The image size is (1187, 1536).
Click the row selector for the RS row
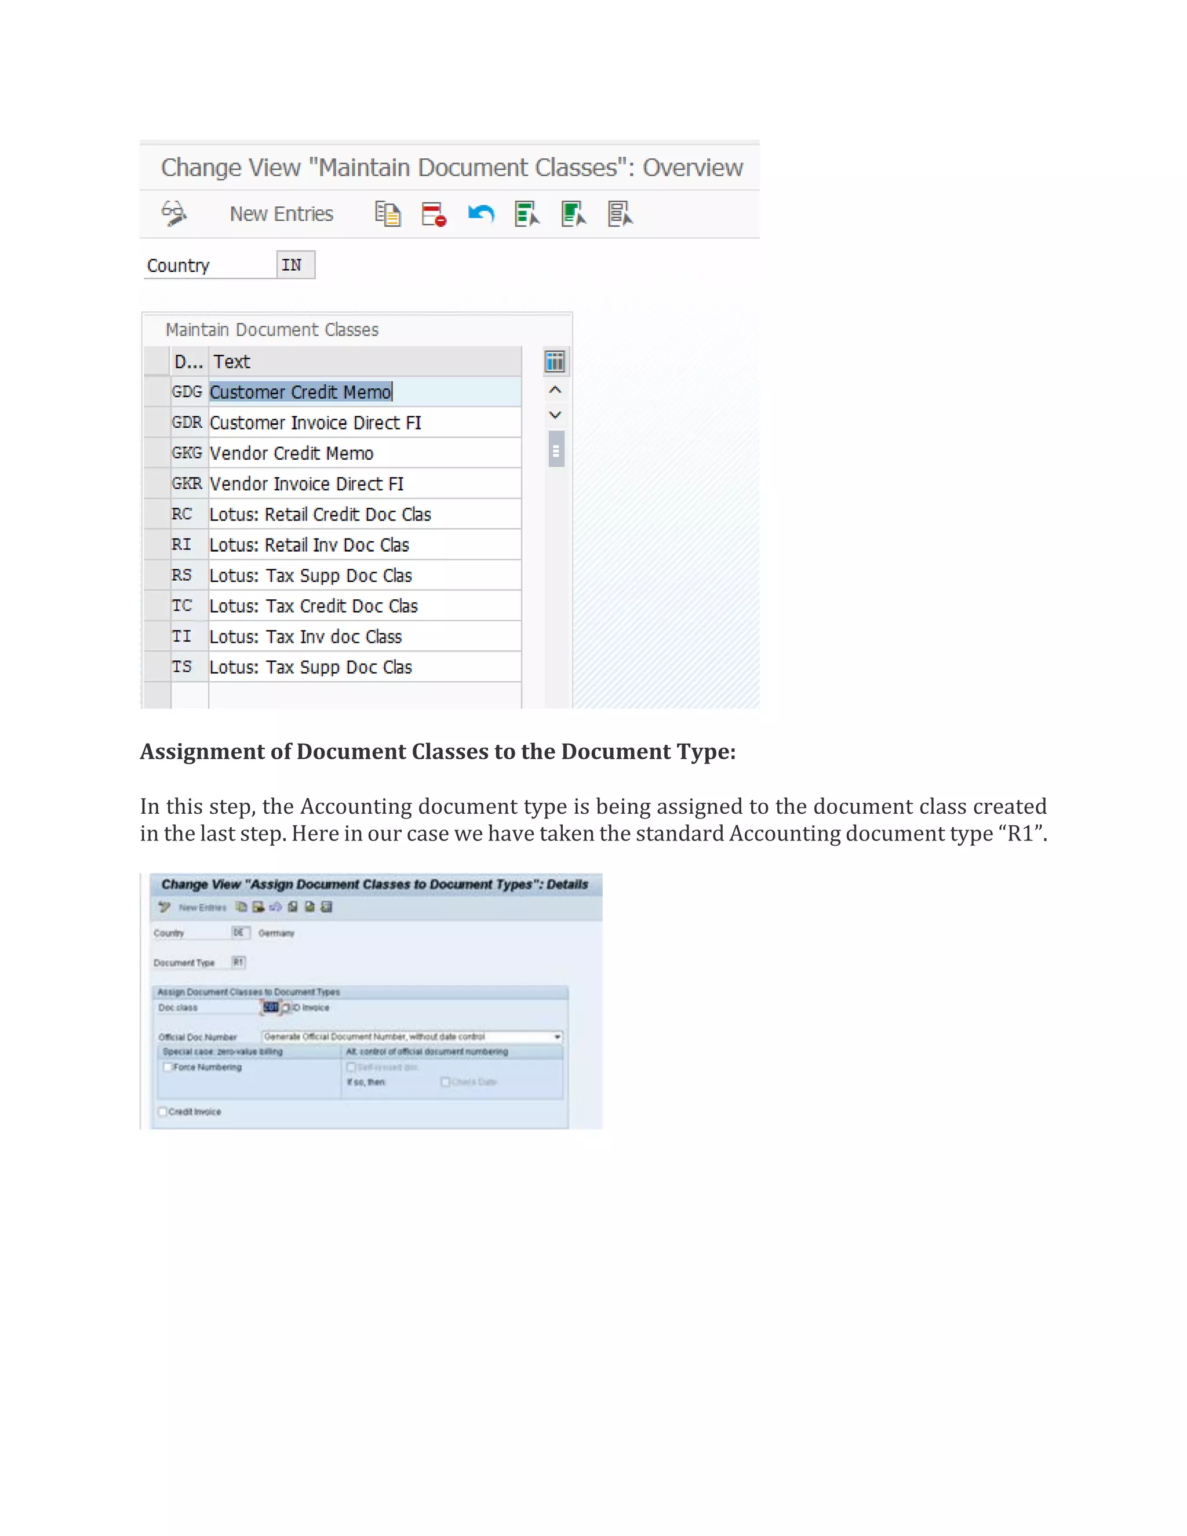point(157,576)
